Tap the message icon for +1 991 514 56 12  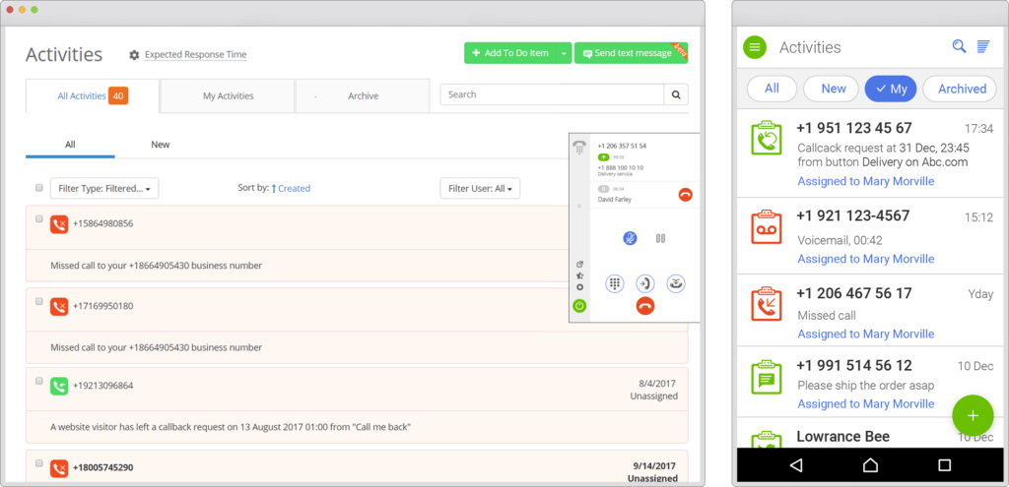pos(766,377)
